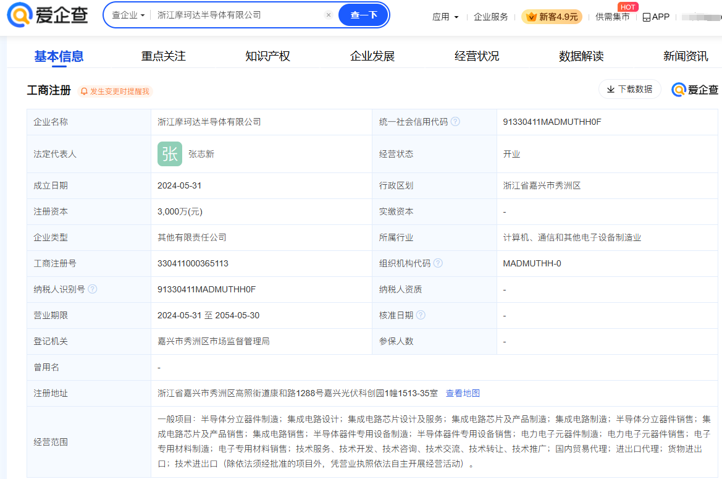Click help icon beside 核准日期
722x479 pixels.
point(421,315)
